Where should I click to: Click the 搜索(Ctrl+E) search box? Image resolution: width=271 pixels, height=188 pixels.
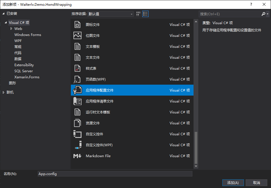230,14
